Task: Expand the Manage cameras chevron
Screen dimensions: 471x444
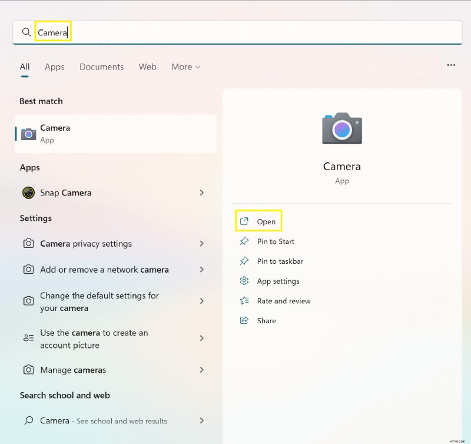Action: tap(202, 370)
